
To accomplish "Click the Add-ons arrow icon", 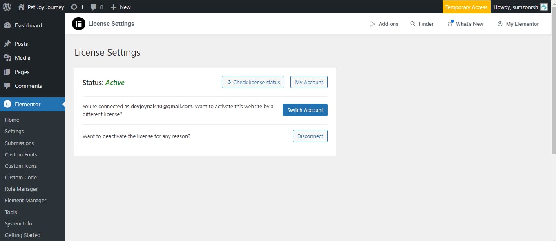I will click(x=373, y=24).
